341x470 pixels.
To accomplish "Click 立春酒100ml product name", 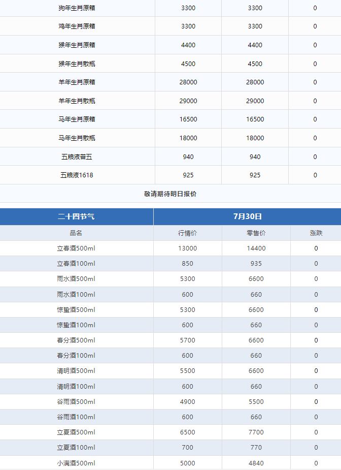I will coord(76,264).
